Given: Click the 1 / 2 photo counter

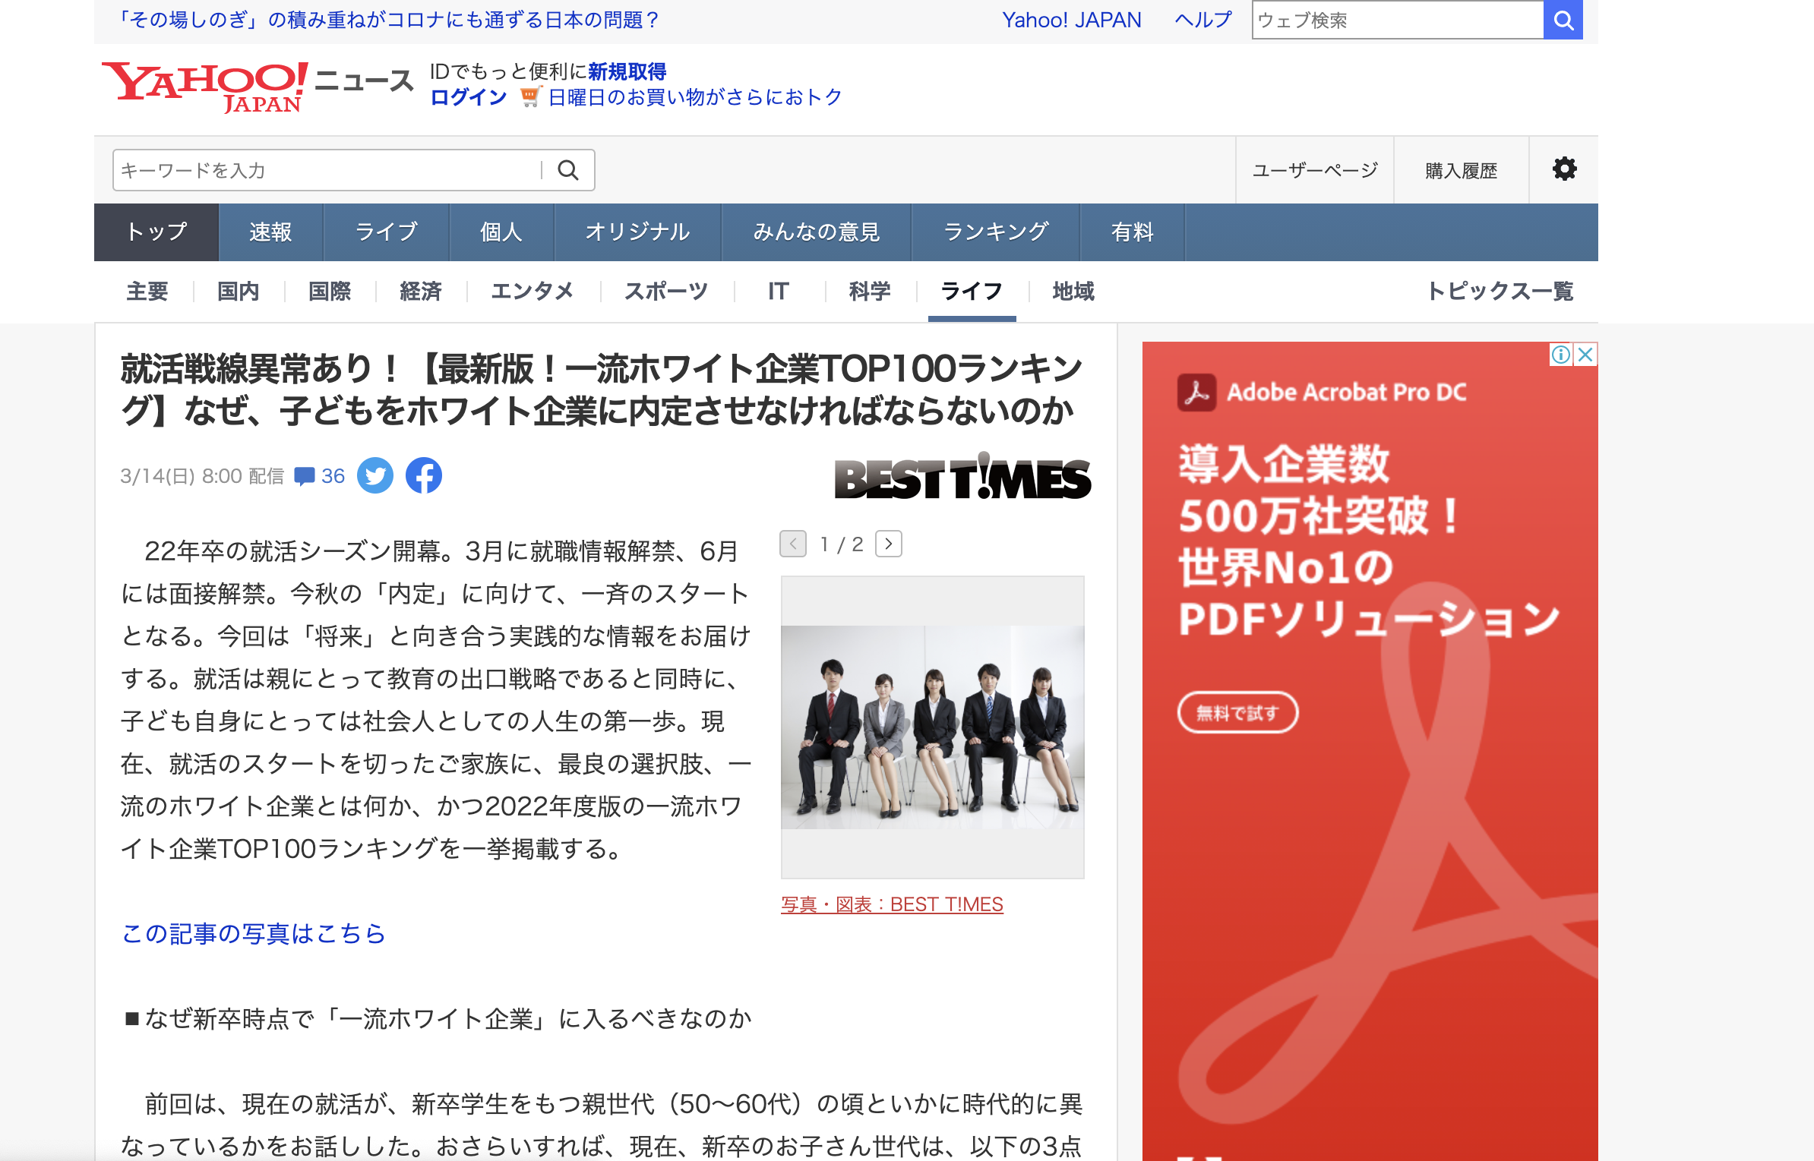Looking at the screenshot, I should point(842,544).
